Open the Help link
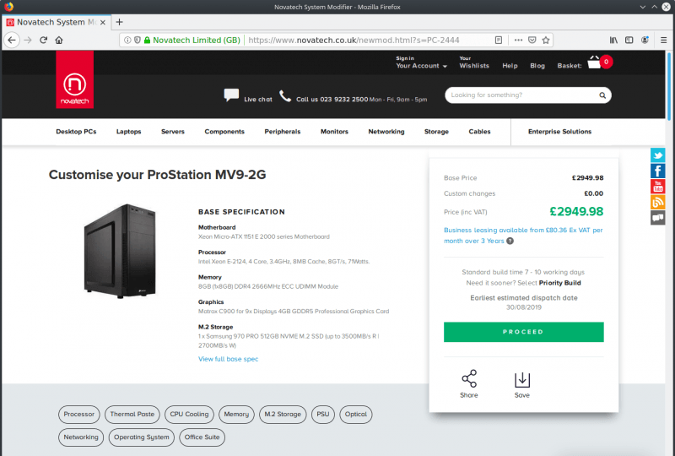The height and width of the screenshot is (456, 675). pos(510,66)
